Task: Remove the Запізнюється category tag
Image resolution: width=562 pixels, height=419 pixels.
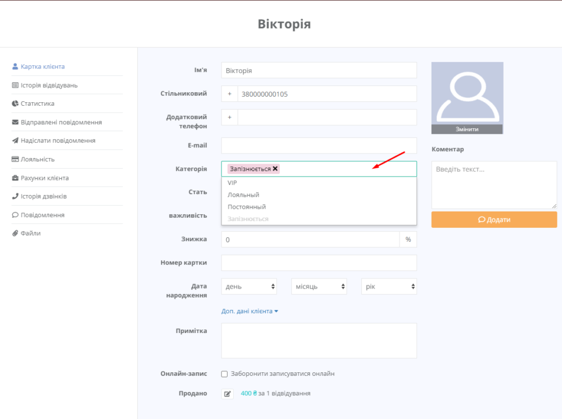Action: [275, 169]
